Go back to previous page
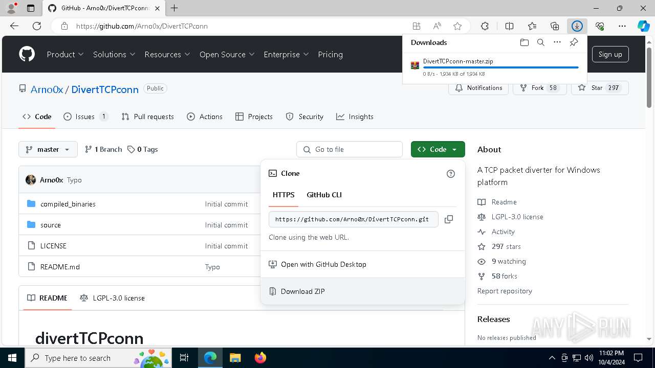This screenshot has height=368, width=655. (14, 26)
